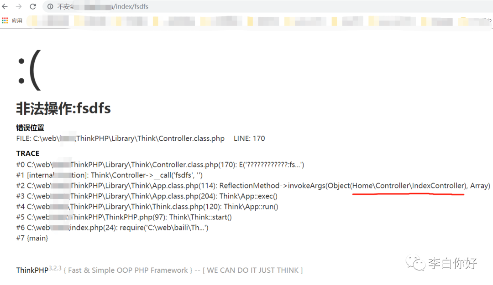
Task: Click the 'LINE: 170' text
Action: click(x=249, y=138)
